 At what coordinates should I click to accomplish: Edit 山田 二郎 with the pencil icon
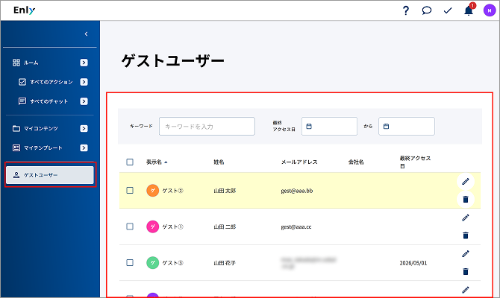pyautogui.click(x=466, y=218)
